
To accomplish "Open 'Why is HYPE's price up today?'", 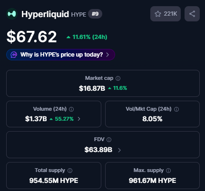I will pyautogui.click(x=60, y=55).
